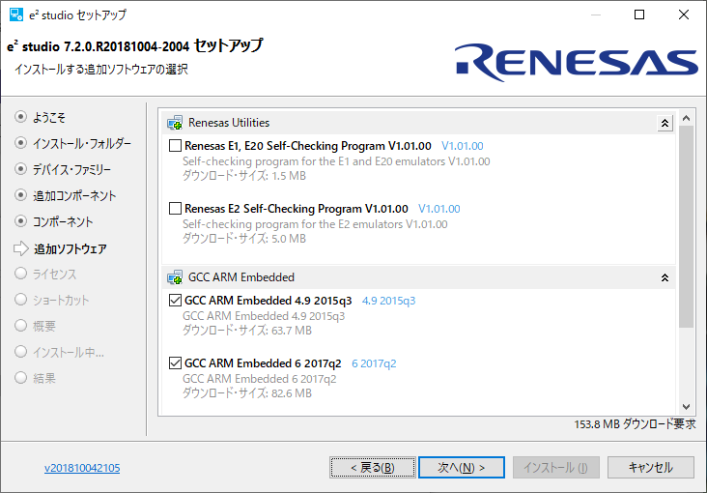Click the scroll up arrow of software list
Image resolution: width=707 pixels, height=493 pixels.
point(687,118)
